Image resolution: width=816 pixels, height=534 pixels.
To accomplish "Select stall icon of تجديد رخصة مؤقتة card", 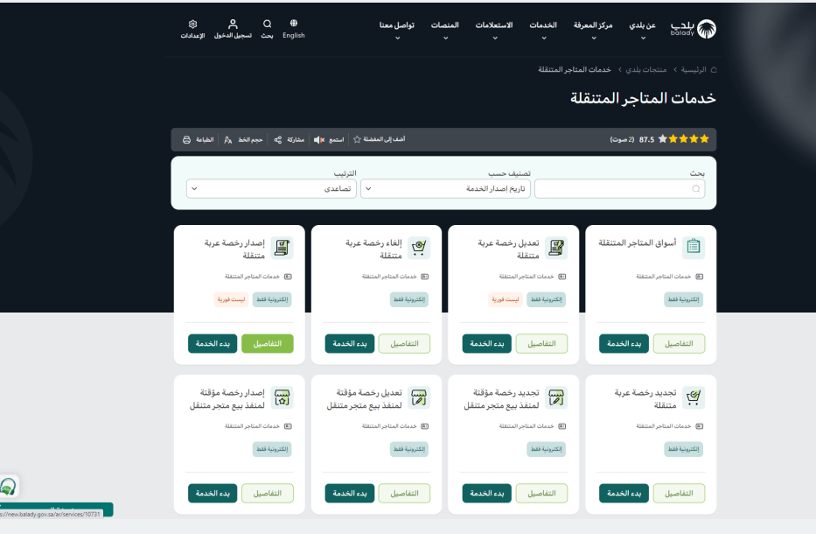I will coord(556,397).
